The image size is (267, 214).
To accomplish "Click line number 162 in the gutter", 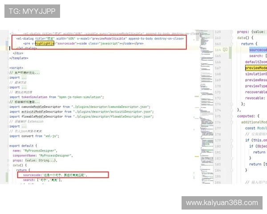I will point(217,38).
